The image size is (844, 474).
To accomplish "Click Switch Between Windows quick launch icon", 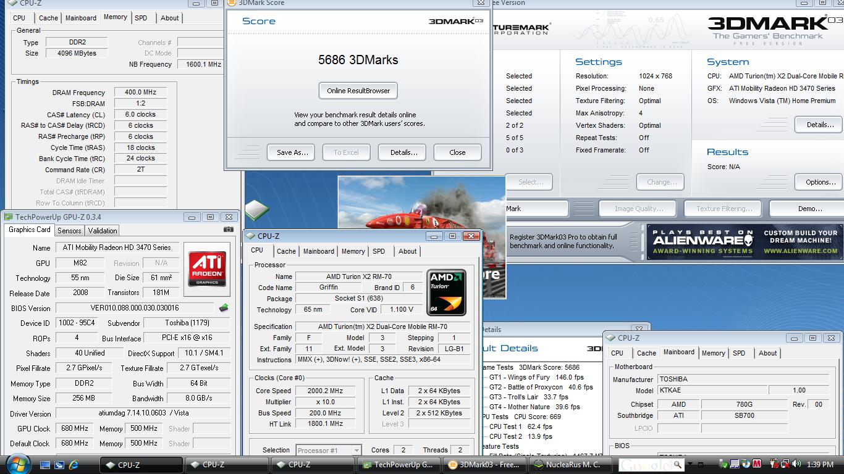I will [60, 464].
